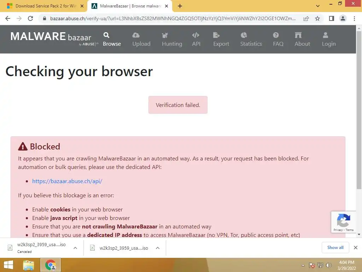Click the MALWARE bazaar logo

tap(54, 38)
